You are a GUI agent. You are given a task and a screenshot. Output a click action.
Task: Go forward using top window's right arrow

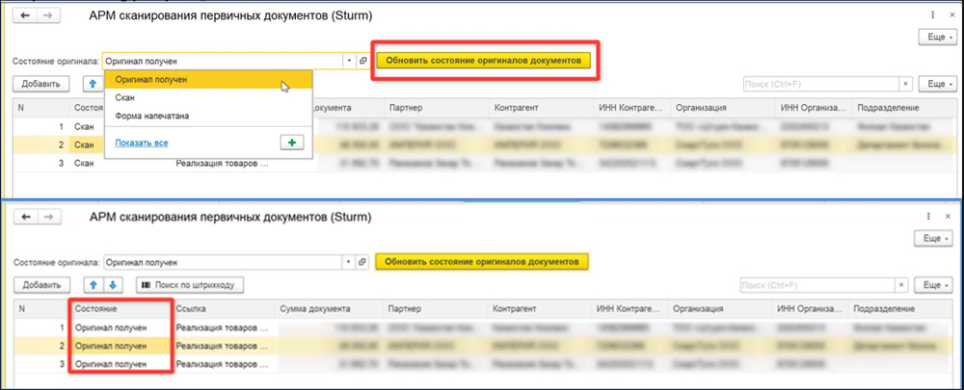[x=46, y=16]
